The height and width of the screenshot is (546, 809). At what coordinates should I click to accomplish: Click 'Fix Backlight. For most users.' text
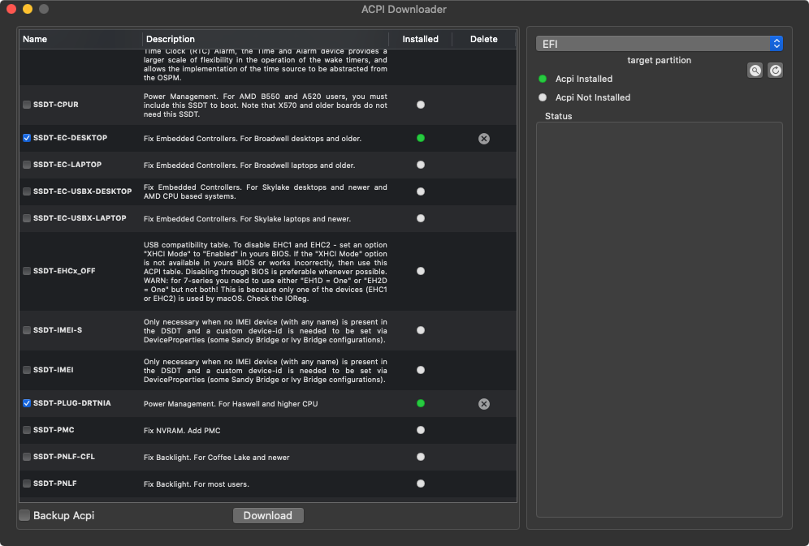coord(196,484)
